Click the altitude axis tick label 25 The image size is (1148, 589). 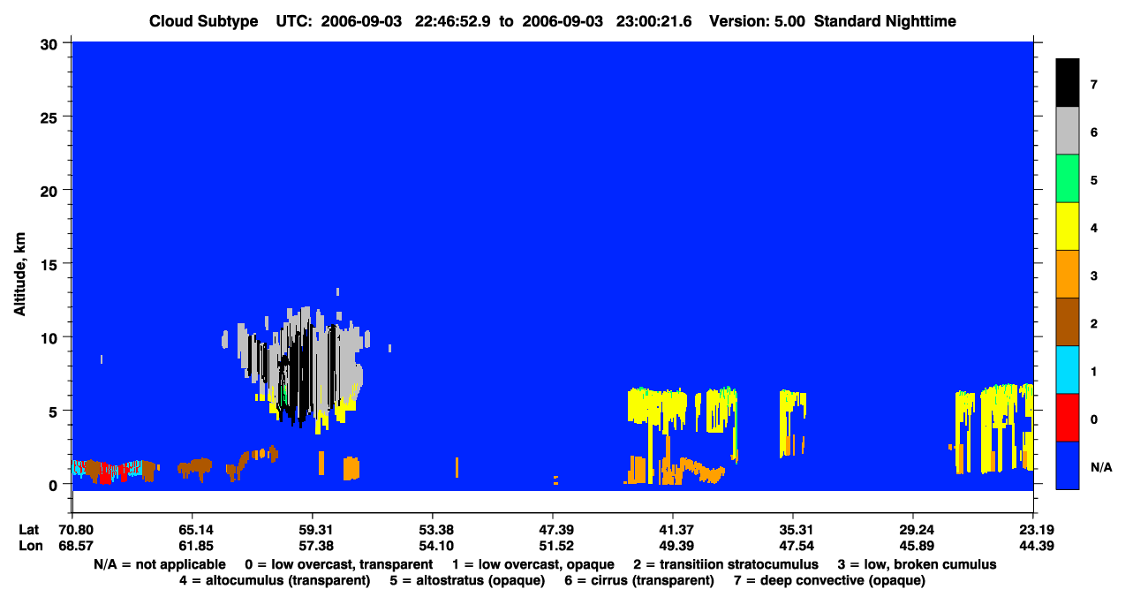point(51,117)
